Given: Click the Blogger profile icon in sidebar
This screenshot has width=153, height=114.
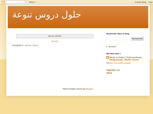Looking at the screenshot, I should pos(108,58).
